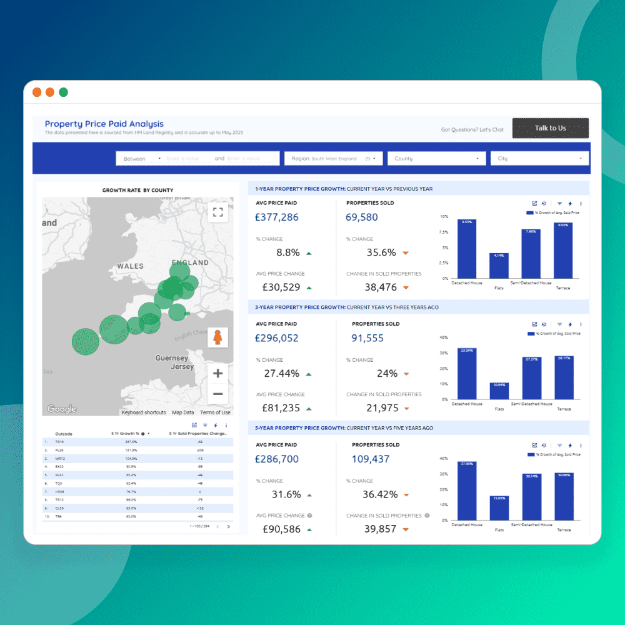This screenshot has width=625, height=625.
Task: Click the 9.53% Detached House bar
Action: point(467,249)
